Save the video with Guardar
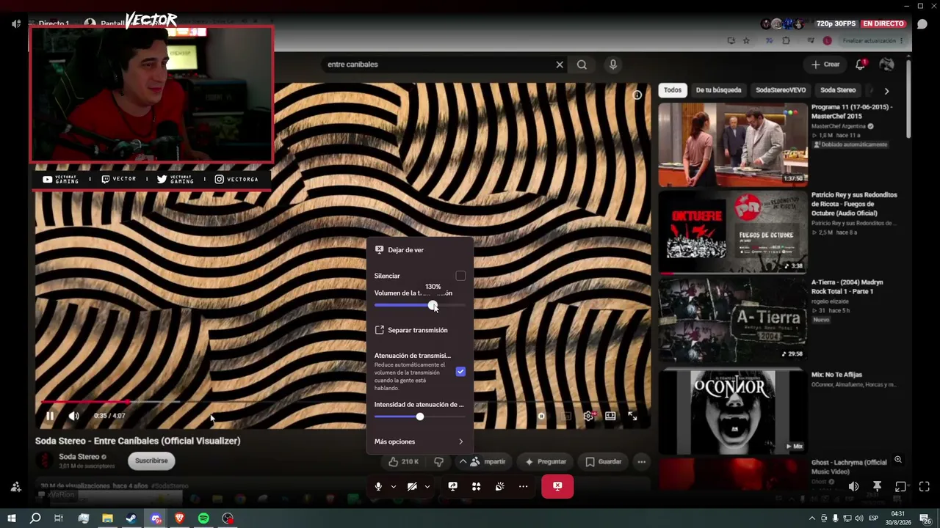The image size is (940, 528). (x=604, y=461)
